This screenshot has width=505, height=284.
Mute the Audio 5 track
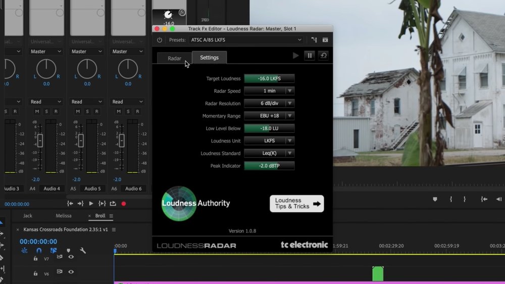[x=78, y=112]
